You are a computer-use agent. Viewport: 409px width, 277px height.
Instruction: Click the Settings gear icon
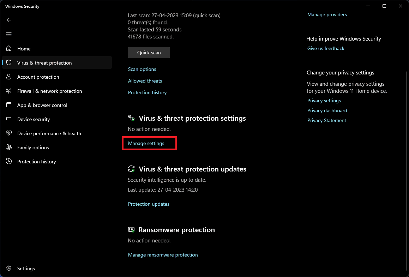(x=9, y=269)
